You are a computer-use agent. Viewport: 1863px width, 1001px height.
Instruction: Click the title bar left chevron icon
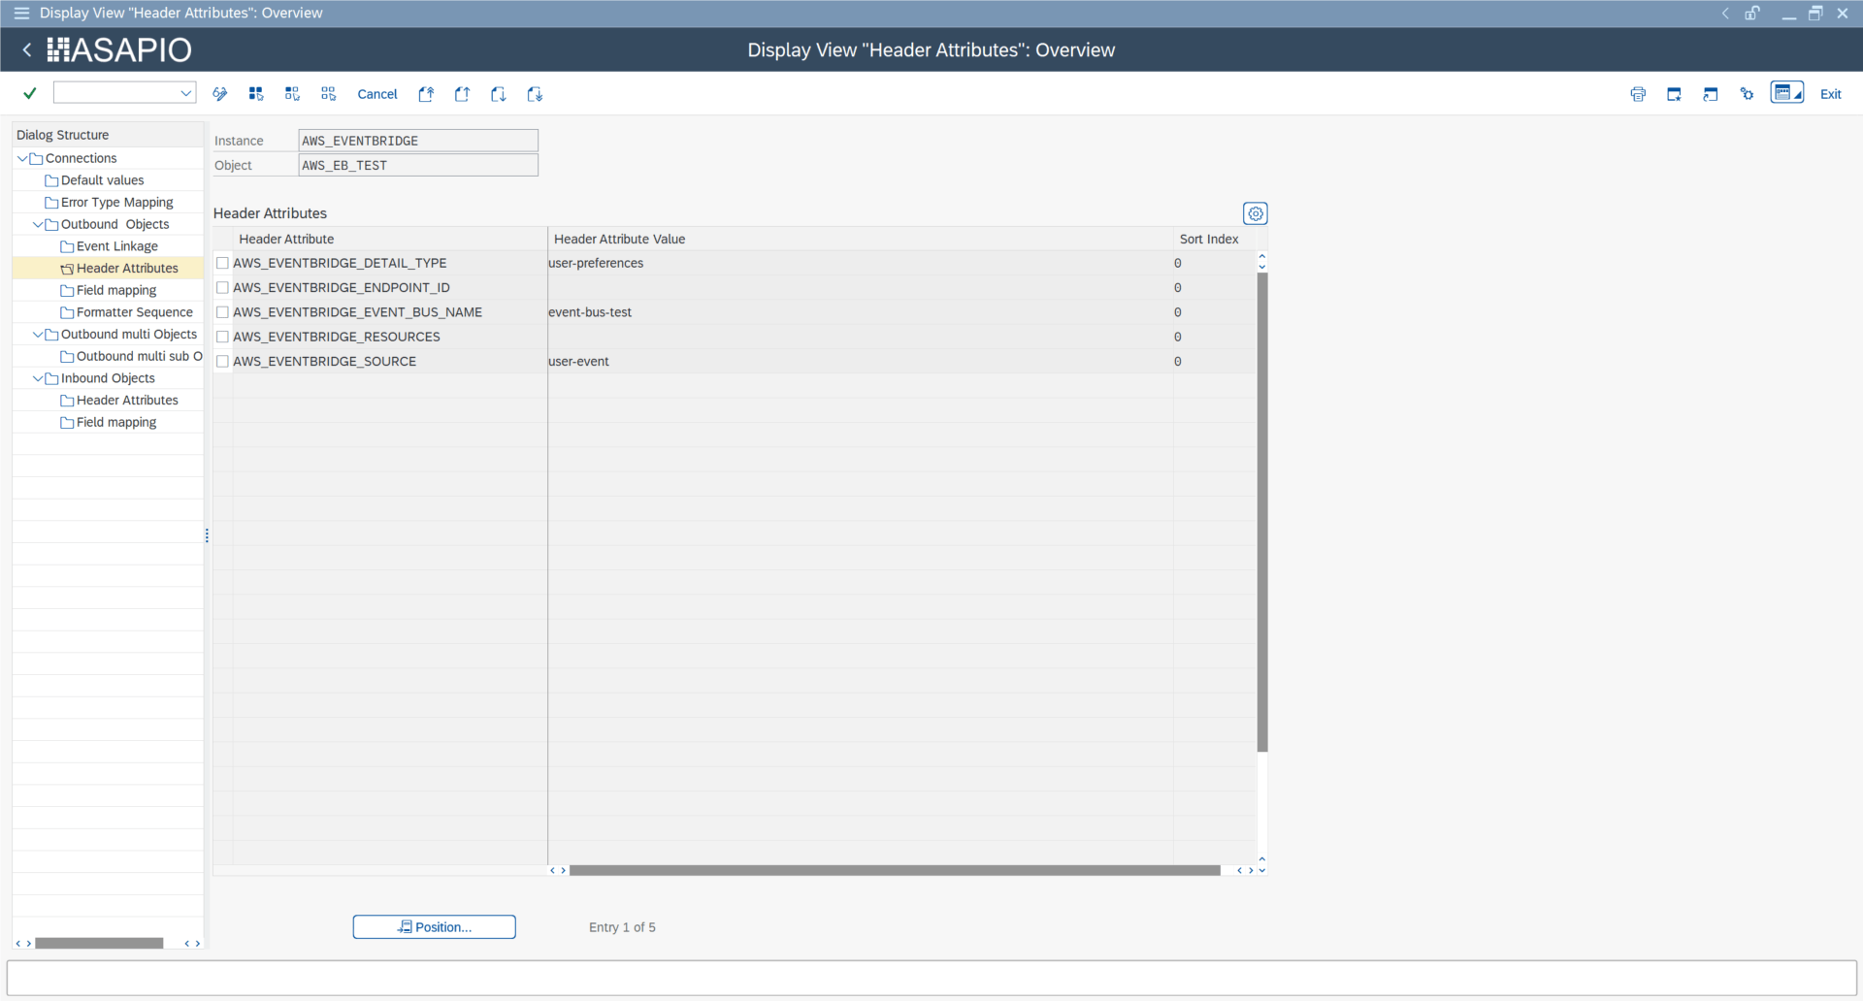click(x=1725, y=13)
